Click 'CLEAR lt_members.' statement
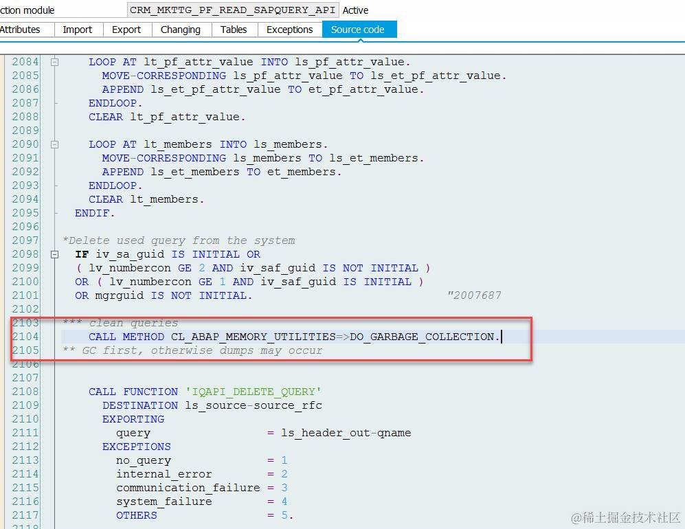The width and height of the screenshot is (685, 529). [146, 199]
